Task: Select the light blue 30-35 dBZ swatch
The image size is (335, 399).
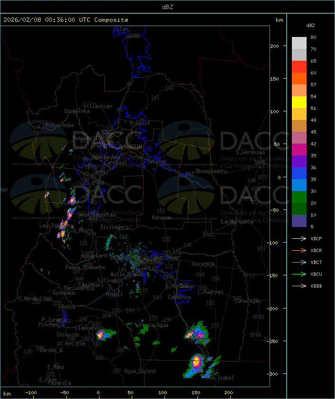Action: [299, 185]
